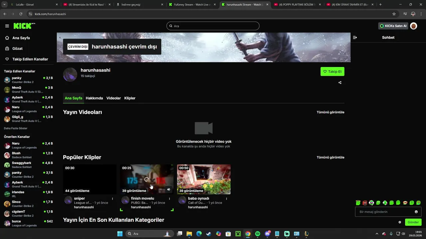Screen dimensions: 426x239
Task: Open the harunhasashi channel avatar
Action: click(x=70, y=74)
